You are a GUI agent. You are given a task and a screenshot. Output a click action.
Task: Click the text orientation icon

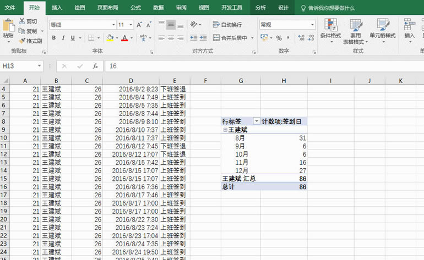coord(194,24)
